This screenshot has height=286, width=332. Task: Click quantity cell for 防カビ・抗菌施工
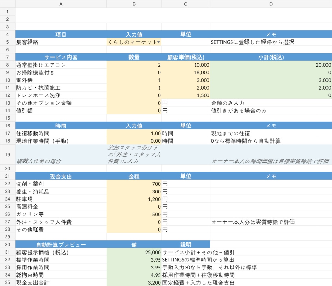click(134, 88)
